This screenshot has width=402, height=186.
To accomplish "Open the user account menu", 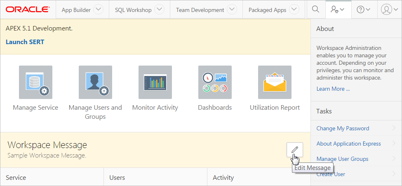I will pyautogui.click(x=389, y=9).
